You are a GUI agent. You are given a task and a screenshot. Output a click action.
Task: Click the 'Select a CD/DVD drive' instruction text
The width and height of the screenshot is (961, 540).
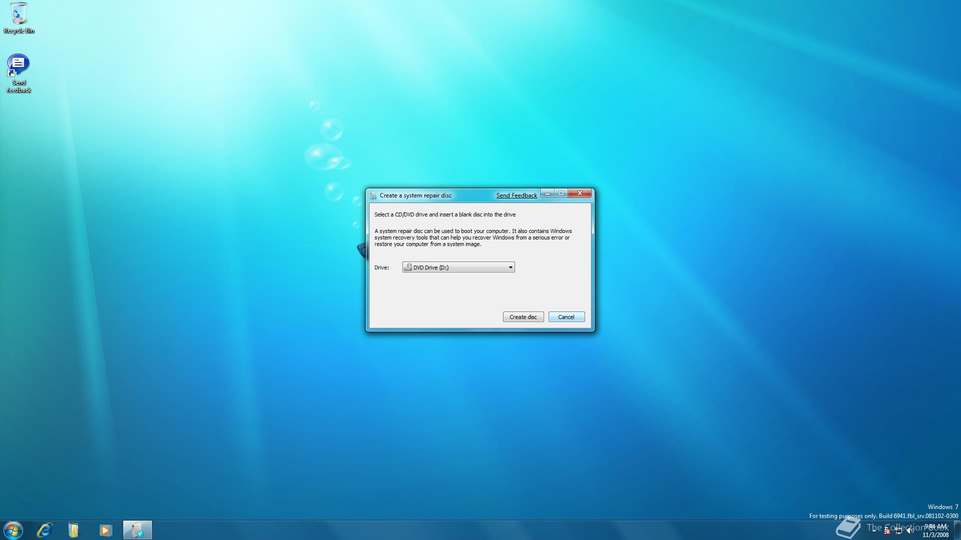click(x=445, y=214)
